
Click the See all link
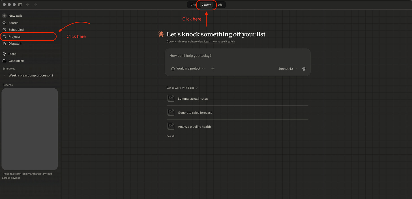[x=171, y=136]
